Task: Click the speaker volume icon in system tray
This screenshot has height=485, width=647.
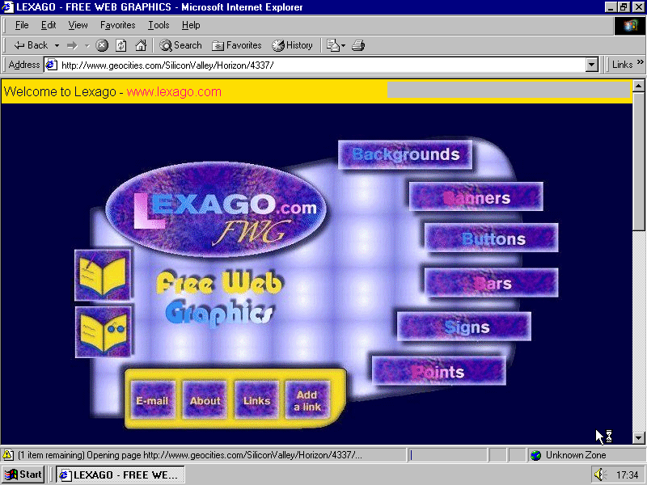Action: [x=598, y=475]
